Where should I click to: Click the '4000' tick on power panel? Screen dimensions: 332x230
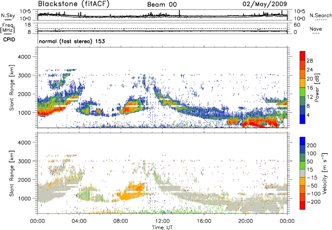pos(24,57)
